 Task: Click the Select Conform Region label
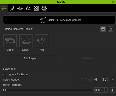(x=19, y=29)
